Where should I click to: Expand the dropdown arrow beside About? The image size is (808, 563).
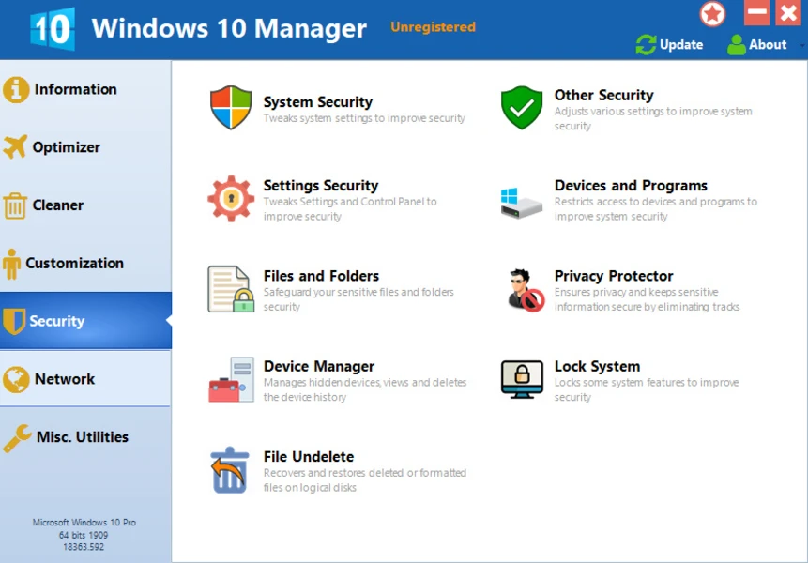802,45
